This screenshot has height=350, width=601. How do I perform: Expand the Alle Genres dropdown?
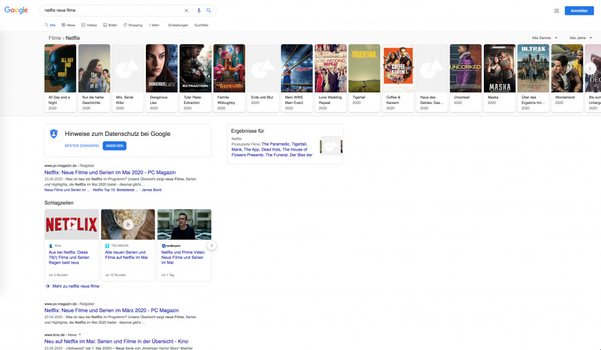tap(545, 38)
